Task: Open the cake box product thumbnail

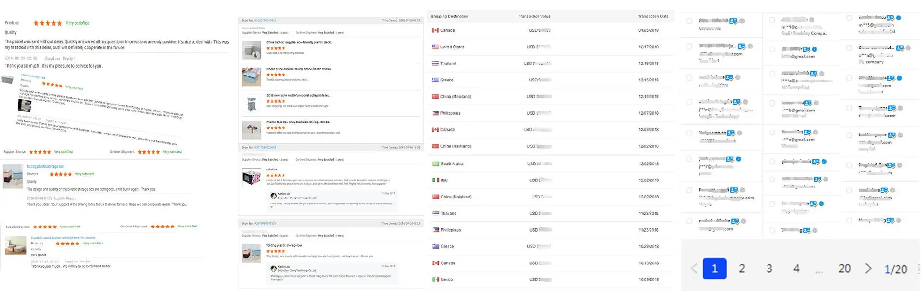Action: 252,177
